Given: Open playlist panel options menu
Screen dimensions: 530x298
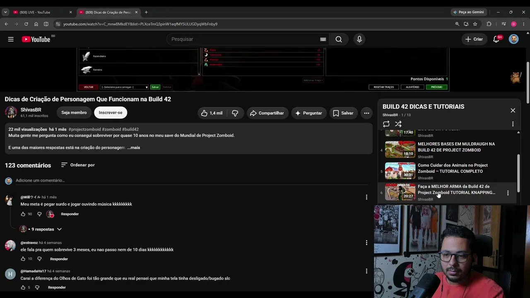Looking at the screenshot, I should tap(513, 124).
